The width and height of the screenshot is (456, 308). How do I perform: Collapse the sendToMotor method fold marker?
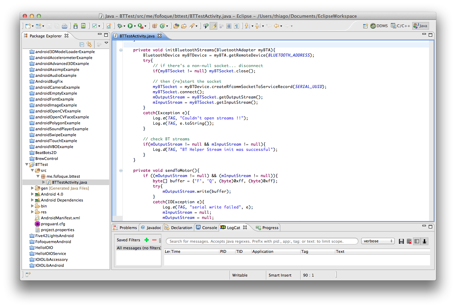click(121, 170)
